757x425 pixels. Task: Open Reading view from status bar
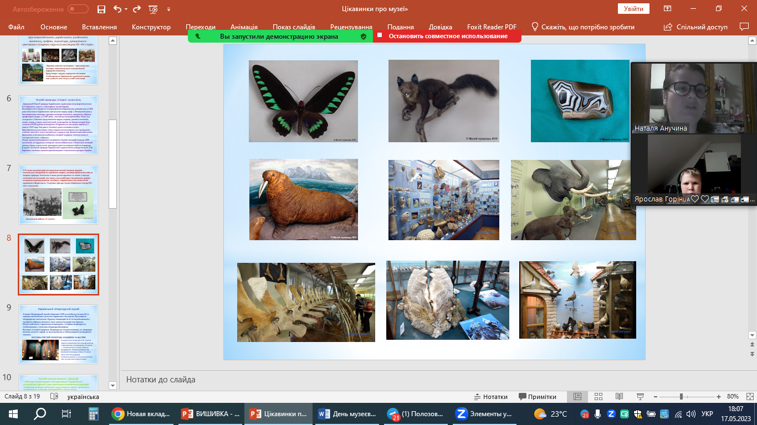click(618, 397)
